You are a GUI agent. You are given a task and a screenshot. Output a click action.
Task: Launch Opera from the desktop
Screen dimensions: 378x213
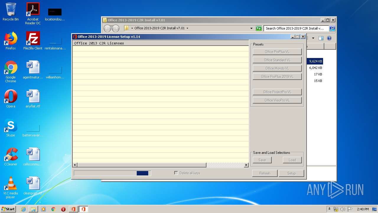click(x=11, y=99)
